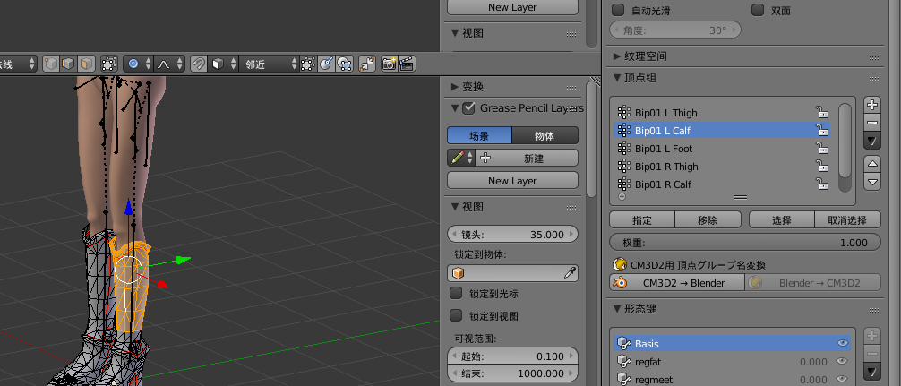This screenshot has height=386, width=901.
Task: Click 指定 assign button
Action: 642,220
